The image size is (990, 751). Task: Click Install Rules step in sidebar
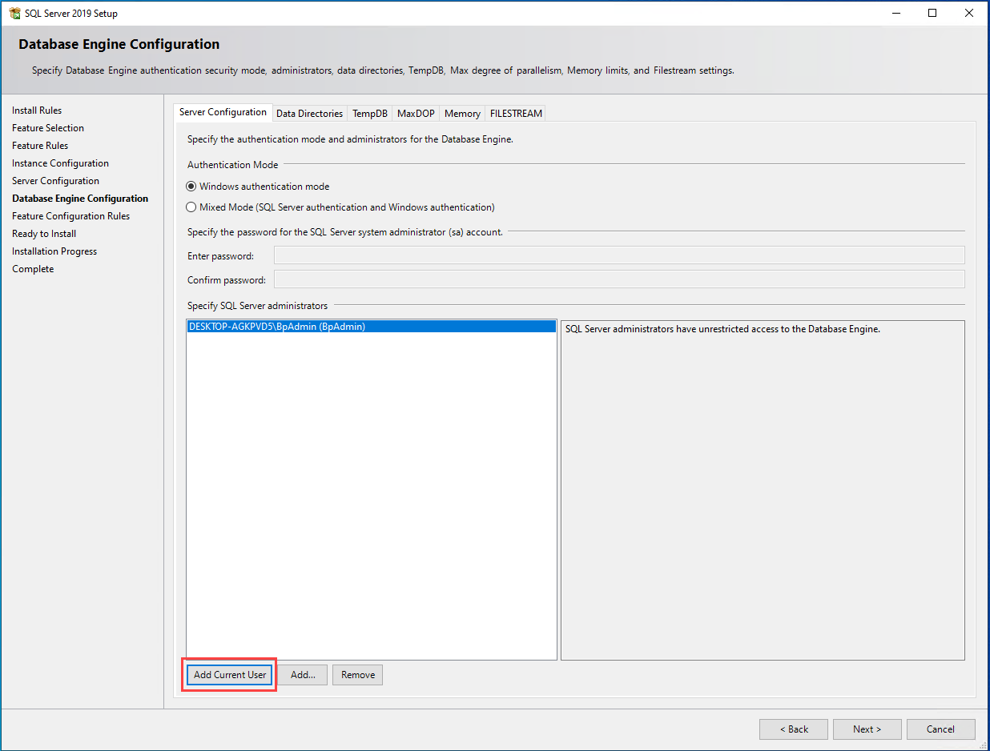point(37,110)
